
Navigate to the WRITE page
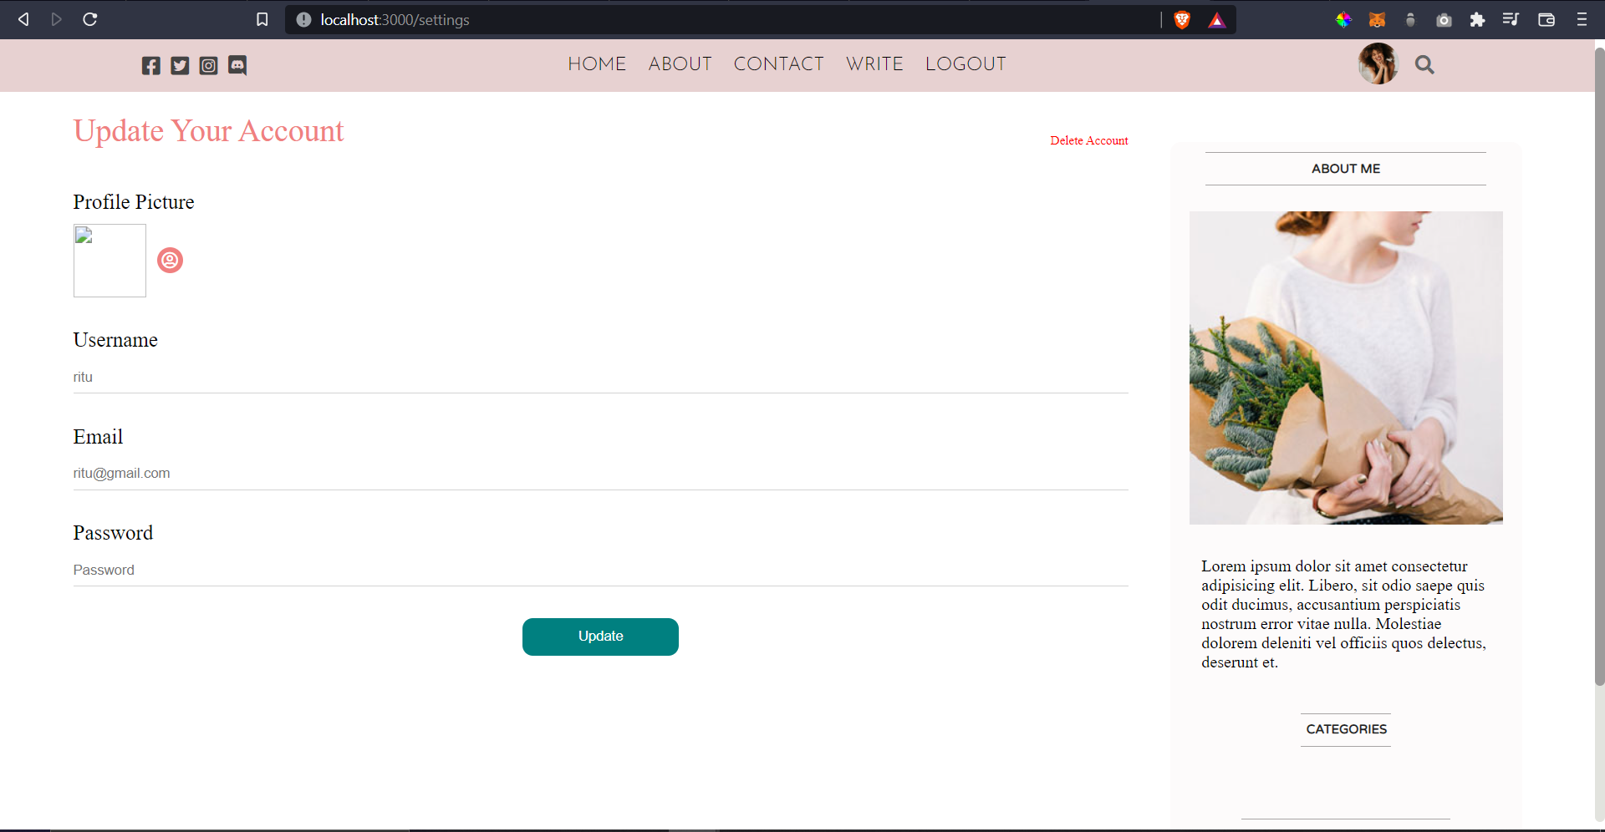coord(874,63)
